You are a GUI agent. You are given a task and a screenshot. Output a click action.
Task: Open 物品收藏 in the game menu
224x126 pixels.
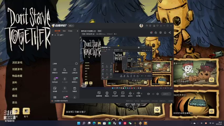pos(17,76)
